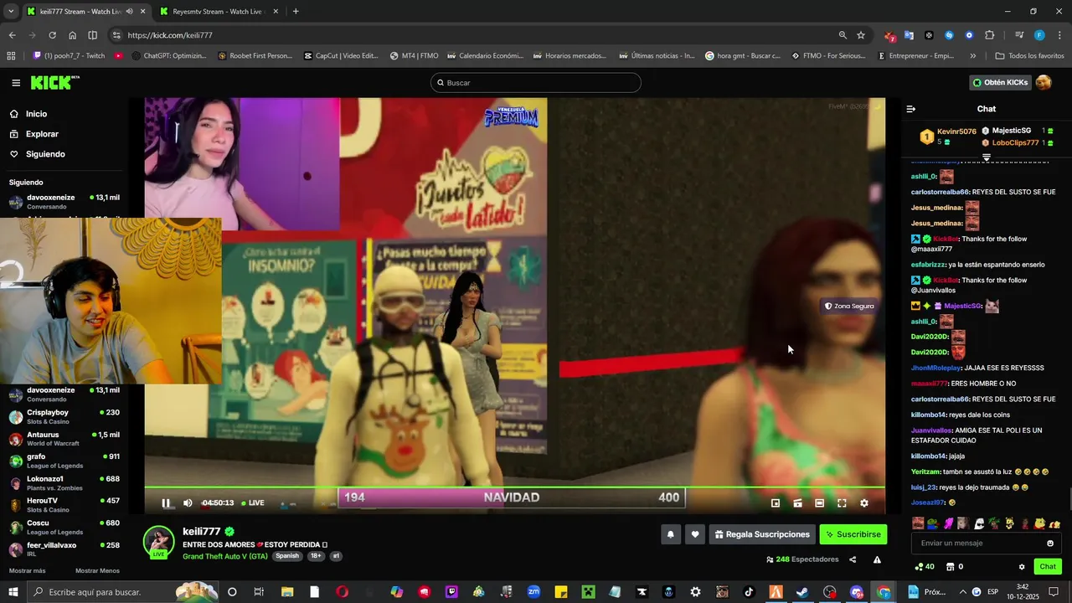The width and height of the screenshot is (1072, 603).
Task: Open Grand Theft Auto V category link
Action: [225, 556]
